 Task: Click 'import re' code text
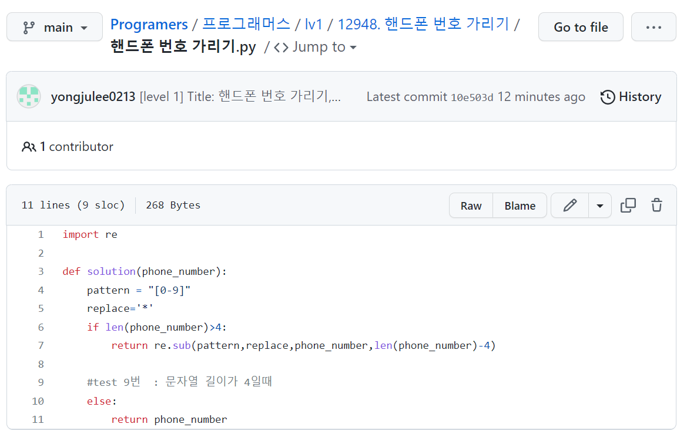point(90,234)
